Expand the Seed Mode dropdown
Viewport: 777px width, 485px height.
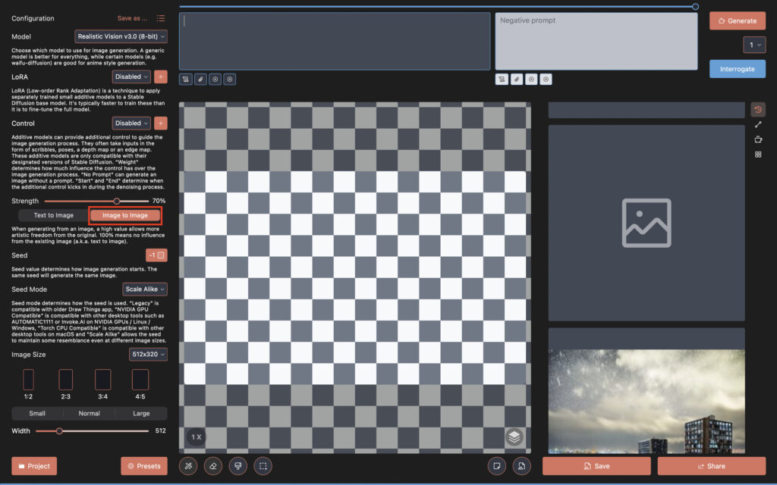click(144, 289)
